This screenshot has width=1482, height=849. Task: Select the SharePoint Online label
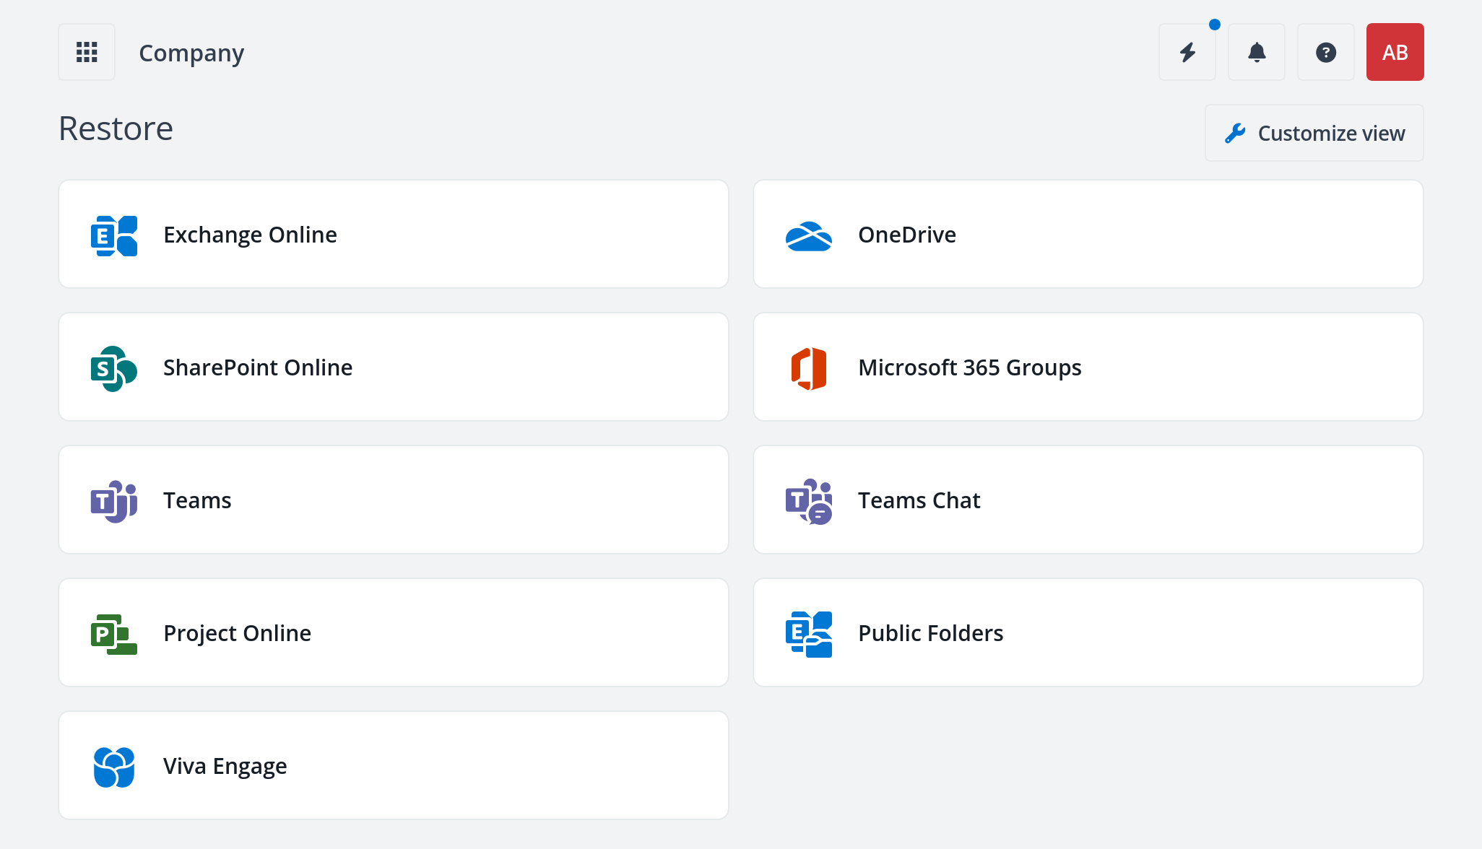tap(258, 367)
